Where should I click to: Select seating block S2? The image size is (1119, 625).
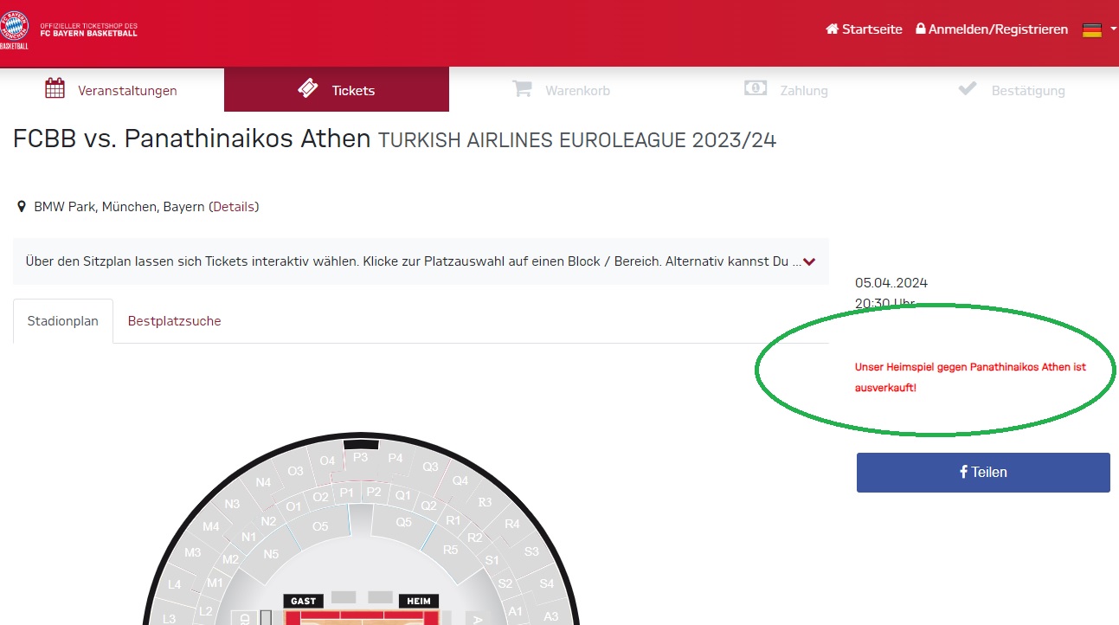505,584
